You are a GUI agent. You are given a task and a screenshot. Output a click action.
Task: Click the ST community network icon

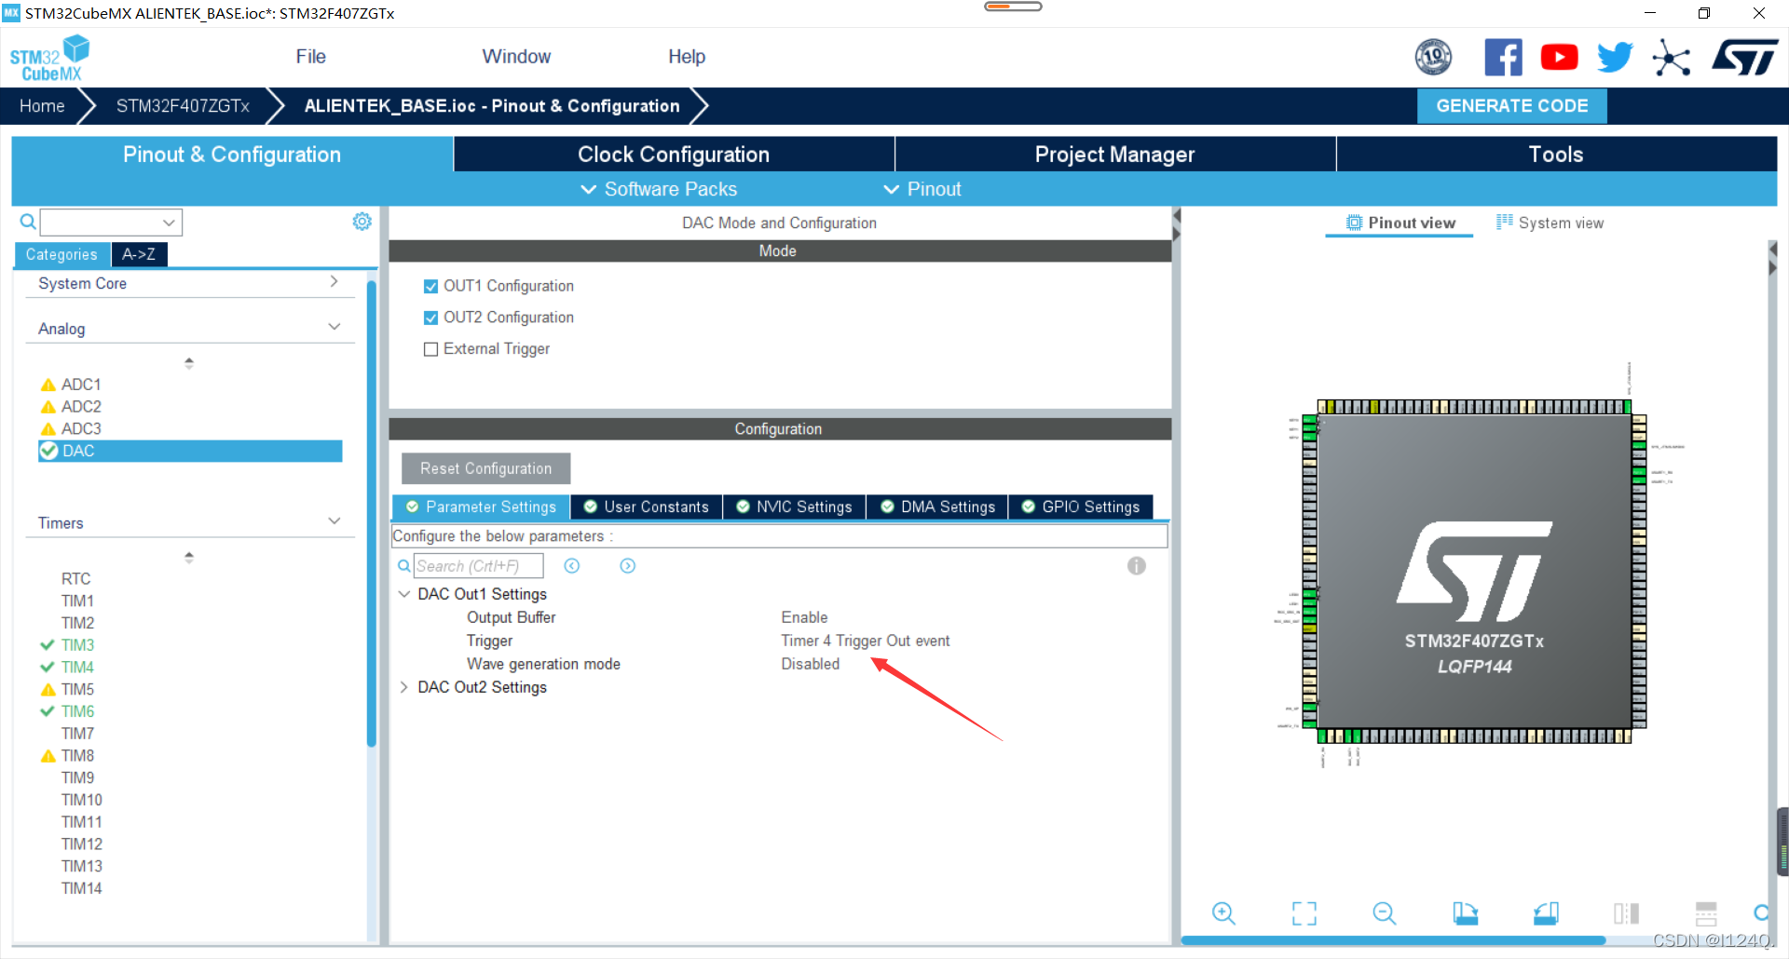(1672, 58)
